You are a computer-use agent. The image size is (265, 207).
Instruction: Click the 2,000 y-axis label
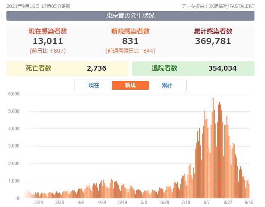click(14, 163)
